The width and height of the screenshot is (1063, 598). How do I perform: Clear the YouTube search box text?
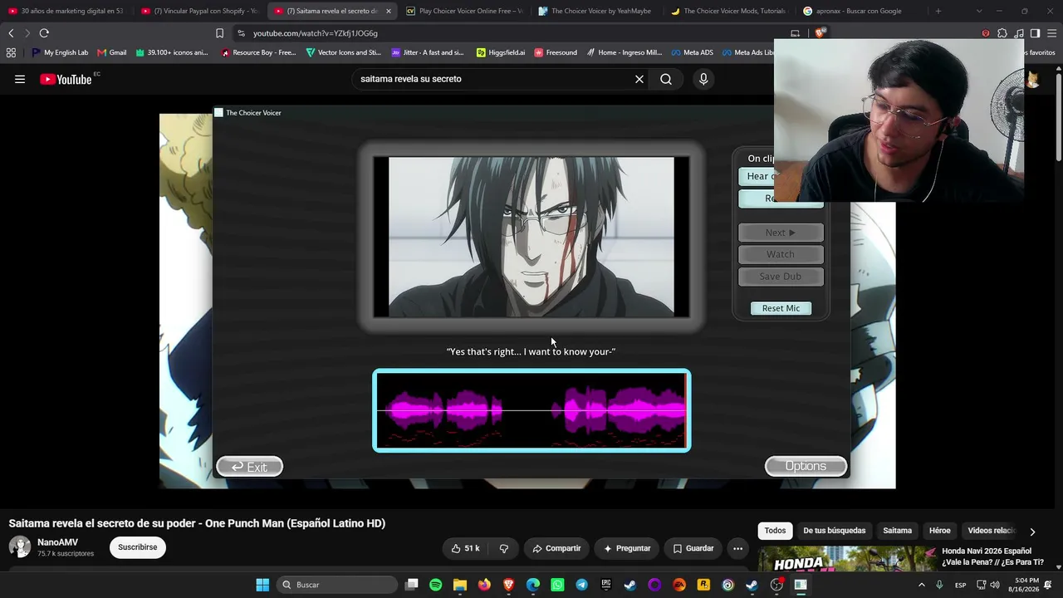pyautogui.click(x=639, y=79)
